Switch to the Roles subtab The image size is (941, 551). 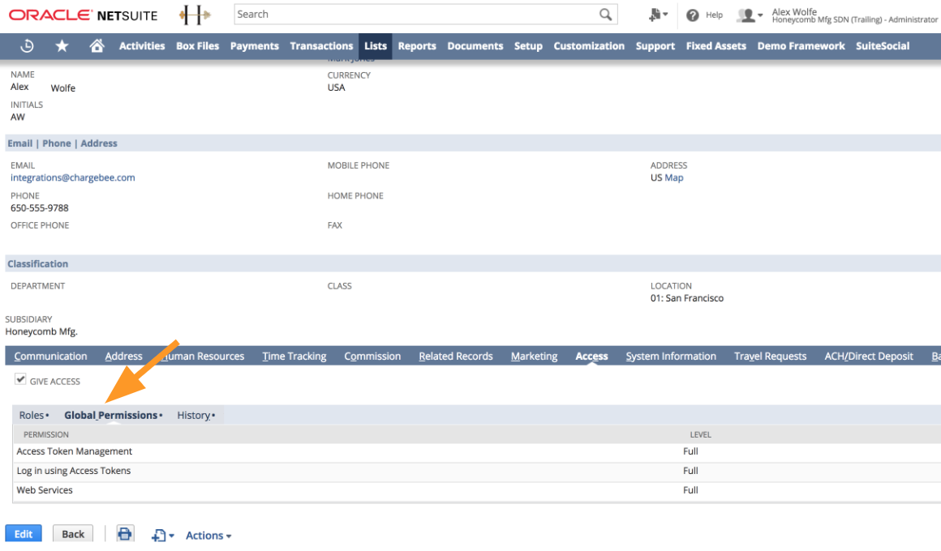32,415
